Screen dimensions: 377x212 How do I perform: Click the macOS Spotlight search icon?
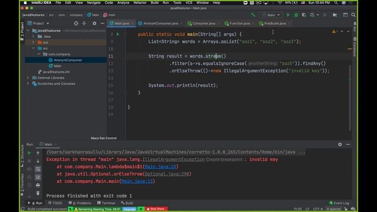point(336,2)
